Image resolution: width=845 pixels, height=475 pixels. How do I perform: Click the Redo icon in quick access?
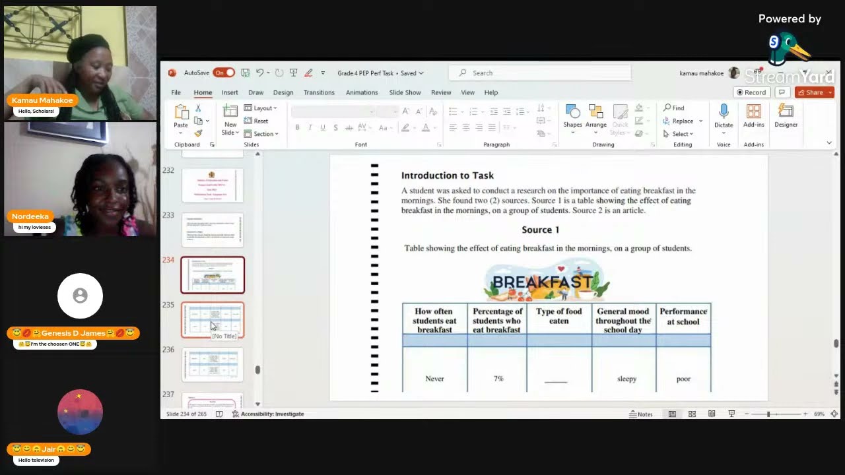[x=279, y=73]
